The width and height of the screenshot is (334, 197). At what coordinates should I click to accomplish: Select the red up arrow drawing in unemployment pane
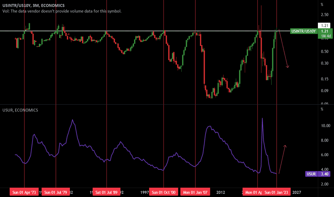[x=282, y=159]
